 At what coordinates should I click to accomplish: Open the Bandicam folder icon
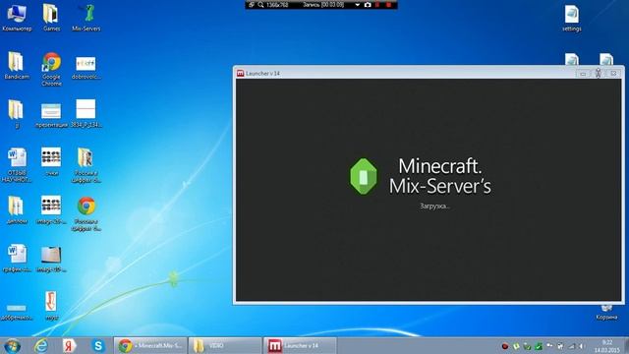(17, 65)
